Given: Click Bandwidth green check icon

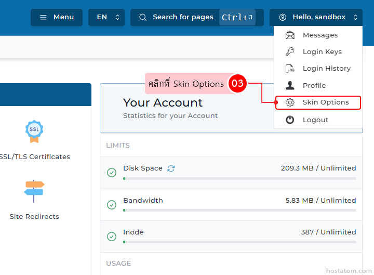Looking at the screenshot, I should pyautogui.click(x=112, y=205).
